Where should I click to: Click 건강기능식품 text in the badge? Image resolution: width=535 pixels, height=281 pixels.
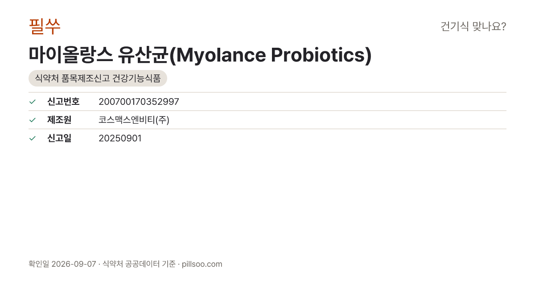[137, 79]
